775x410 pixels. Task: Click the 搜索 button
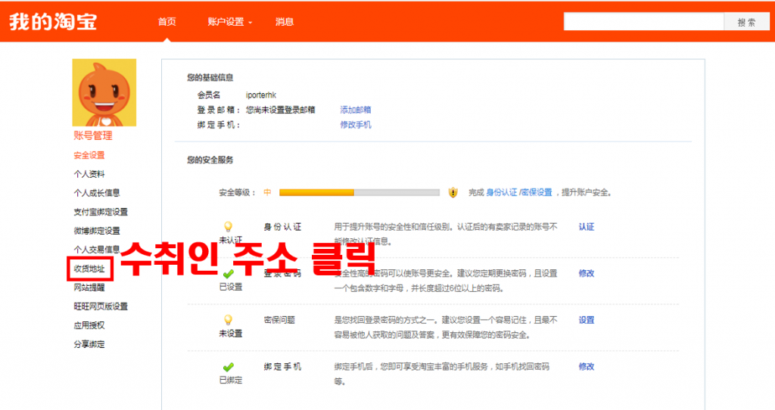click(x=746, y=22)
